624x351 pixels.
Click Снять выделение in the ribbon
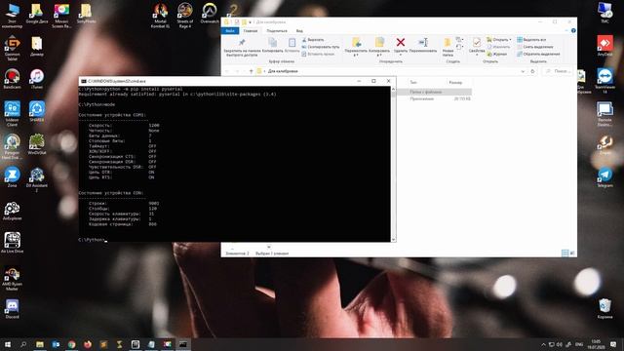pos(535,47)
